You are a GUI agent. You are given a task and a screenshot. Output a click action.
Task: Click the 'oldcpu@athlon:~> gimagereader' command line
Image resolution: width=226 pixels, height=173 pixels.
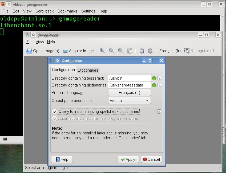[x=50, y=19]
